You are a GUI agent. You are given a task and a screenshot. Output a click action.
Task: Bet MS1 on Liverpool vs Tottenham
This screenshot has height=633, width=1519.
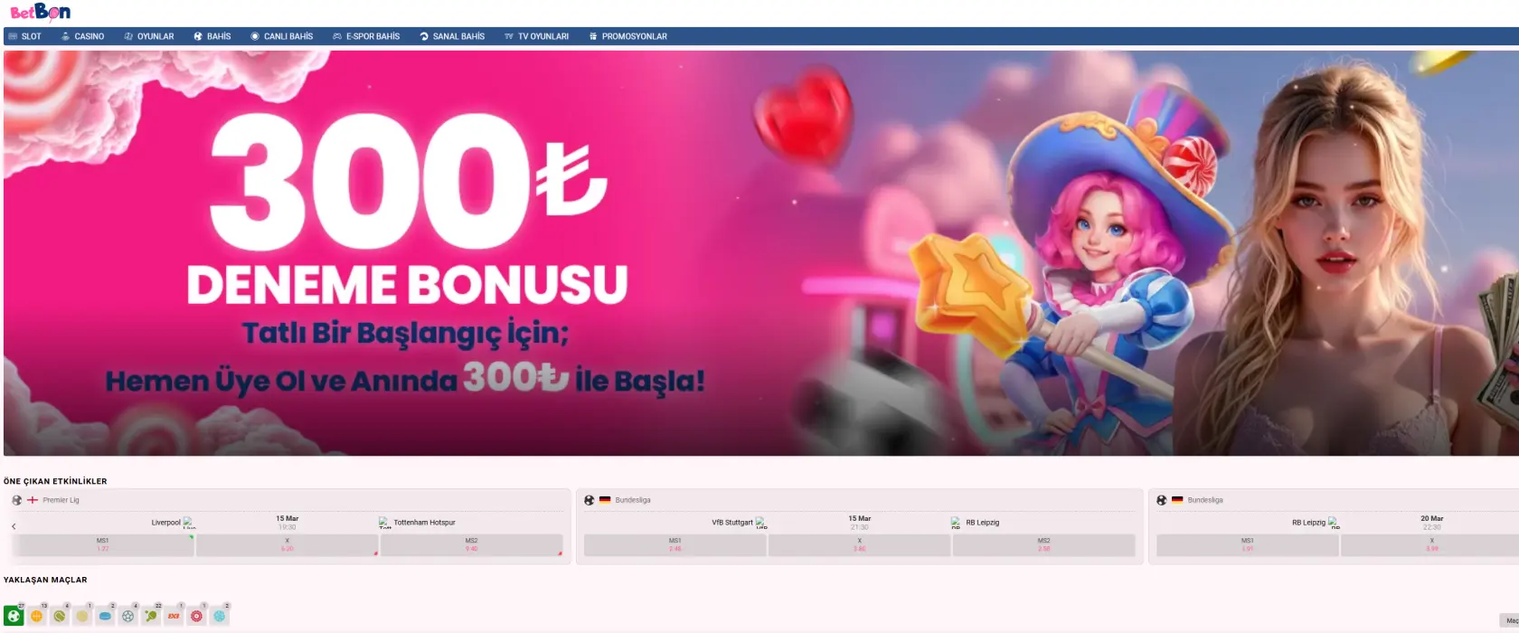(103, 544)
